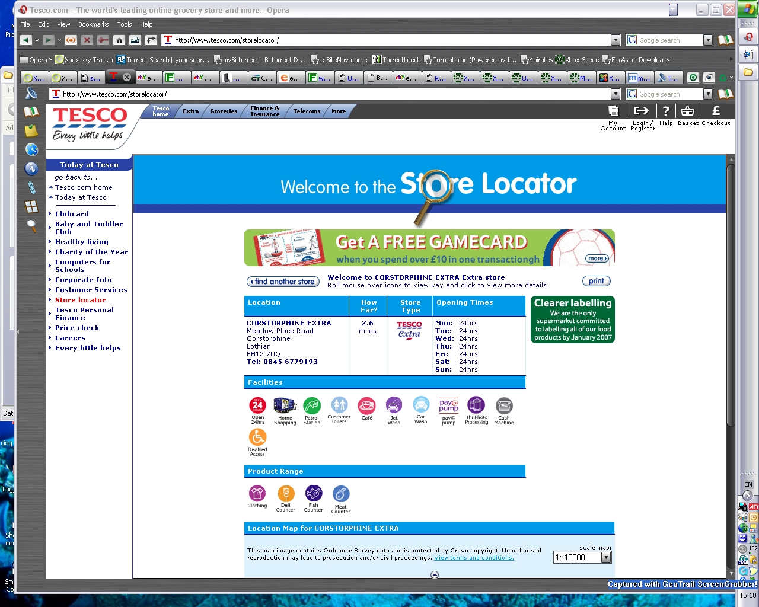This screenshot has width=759, height=607.
Task: Click the red X stop button
Action: pyautogui.click(x=87, y=40)
